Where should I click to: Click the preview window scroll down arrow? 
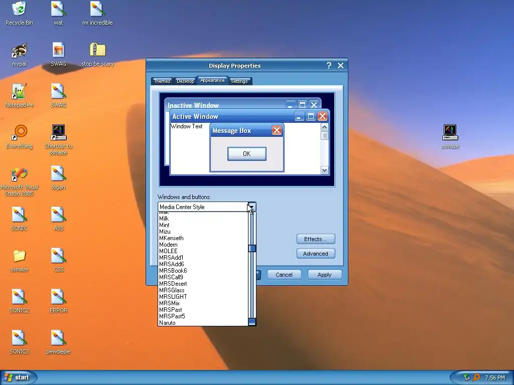coord(325,170)
